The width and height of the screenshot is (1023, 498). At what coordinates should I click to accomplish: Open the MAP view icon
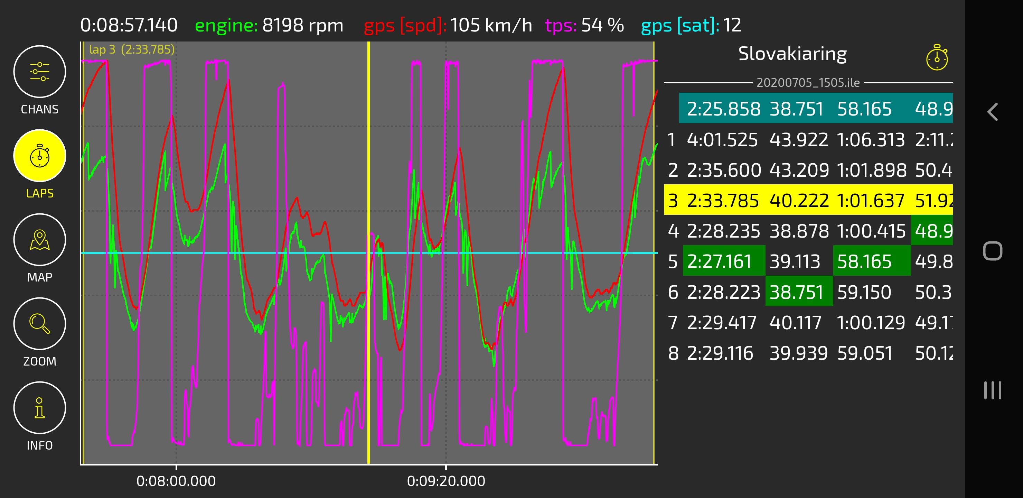[x=40, y=240]
